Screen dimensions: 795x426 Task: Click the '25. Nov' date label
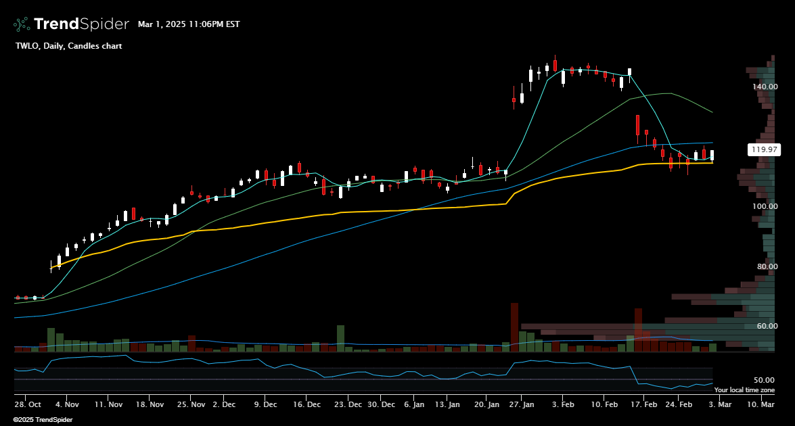point(191,404)
